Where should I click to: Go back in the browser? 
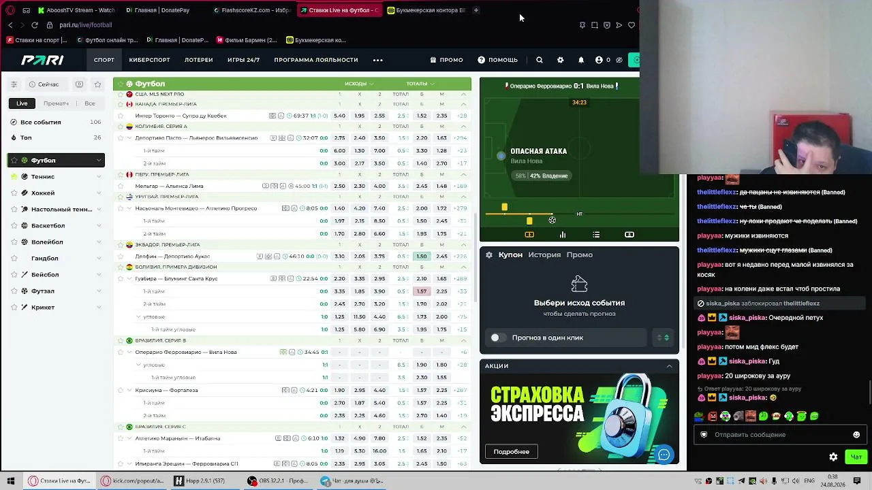tap(10, 25)
